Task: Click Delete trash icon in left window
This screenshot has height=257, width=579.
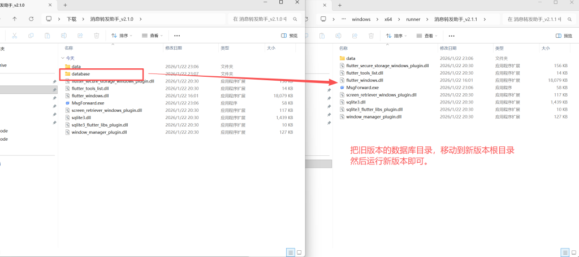Action: (x=96, y=36)
